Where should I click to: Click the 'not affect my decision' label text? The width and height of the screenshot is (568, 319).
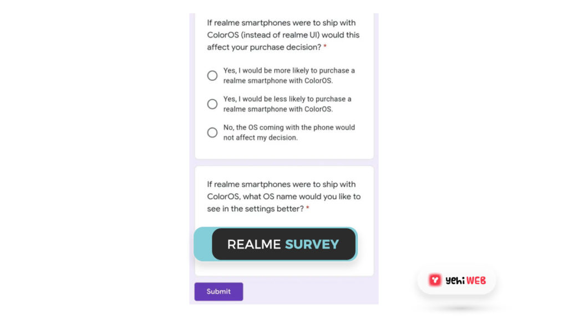pyautogui.click(x=260, y=138)
